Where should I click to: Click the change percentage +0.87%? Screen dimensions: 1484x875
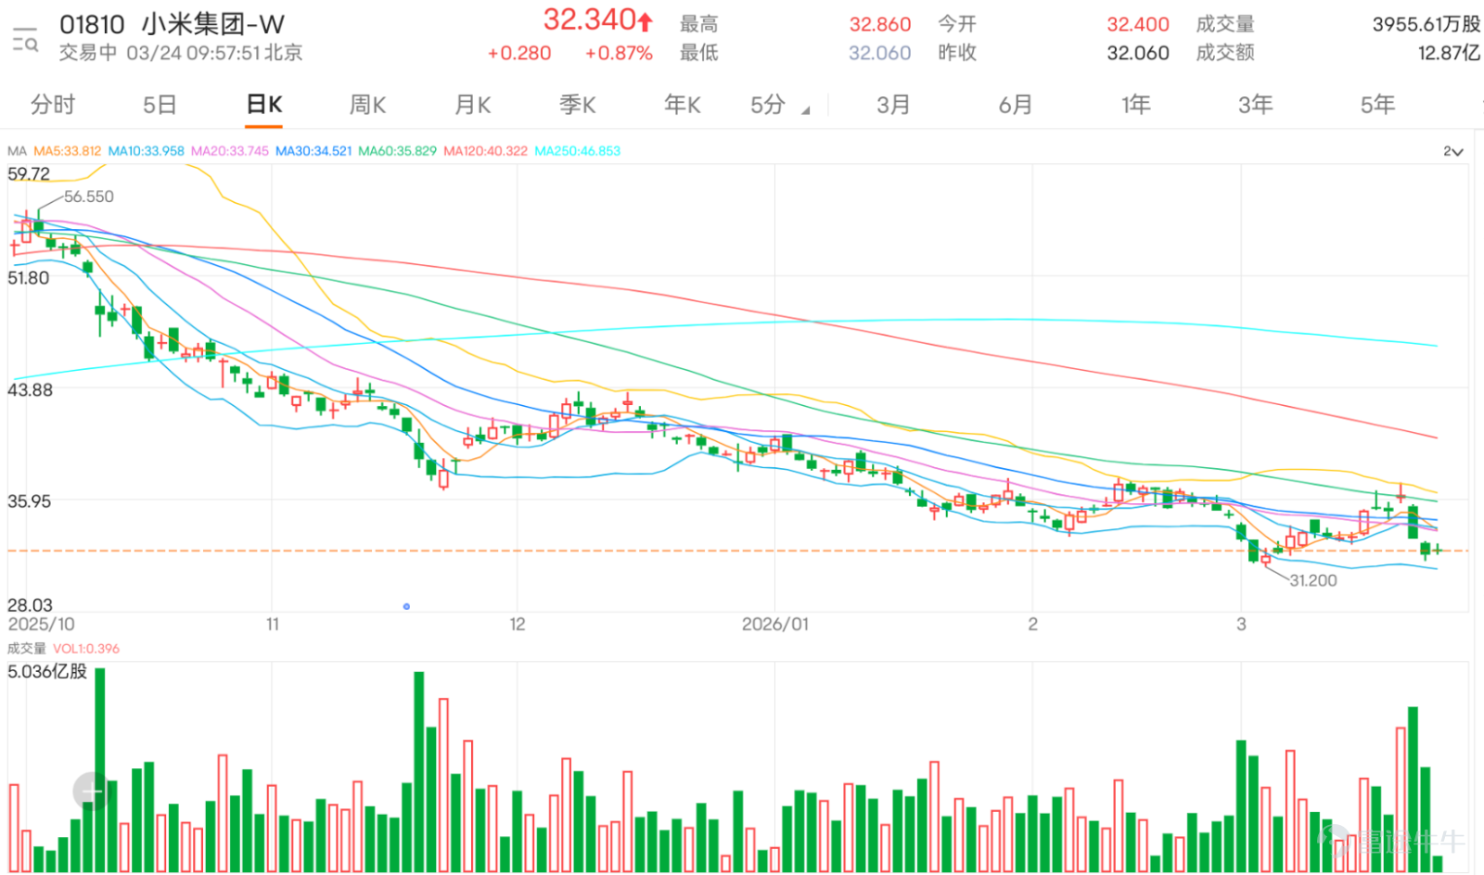pyautogui.click(x=619, y=54)
